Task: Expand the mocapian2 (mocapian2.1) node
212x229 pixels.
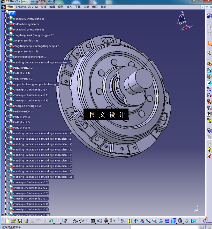Action: 6,18
